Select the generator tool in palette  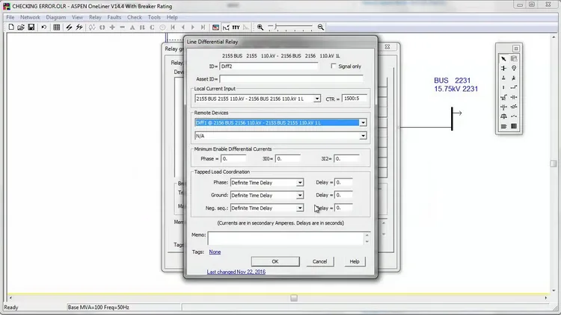[514, 68]
